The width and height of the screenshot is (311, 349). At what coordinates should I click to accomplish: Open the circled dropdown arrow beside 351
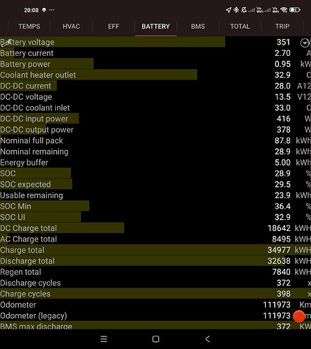[x=305, y=43]
